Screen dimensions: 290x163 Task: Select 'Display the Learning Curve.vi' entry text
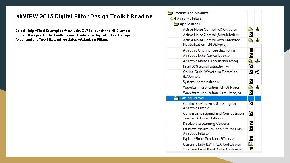click(206, 124)
